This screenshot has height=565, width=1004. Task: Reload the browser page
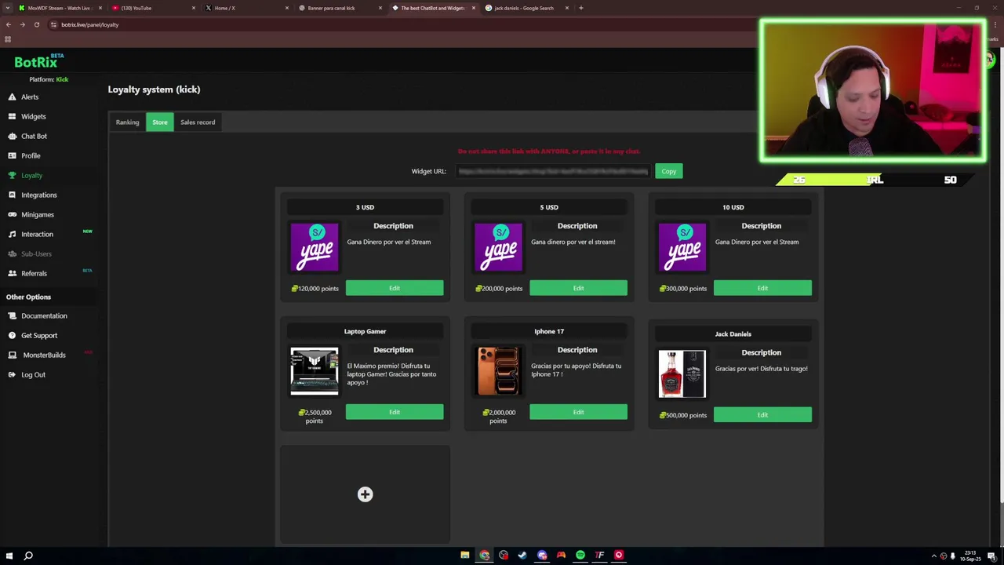click(36, 24)
